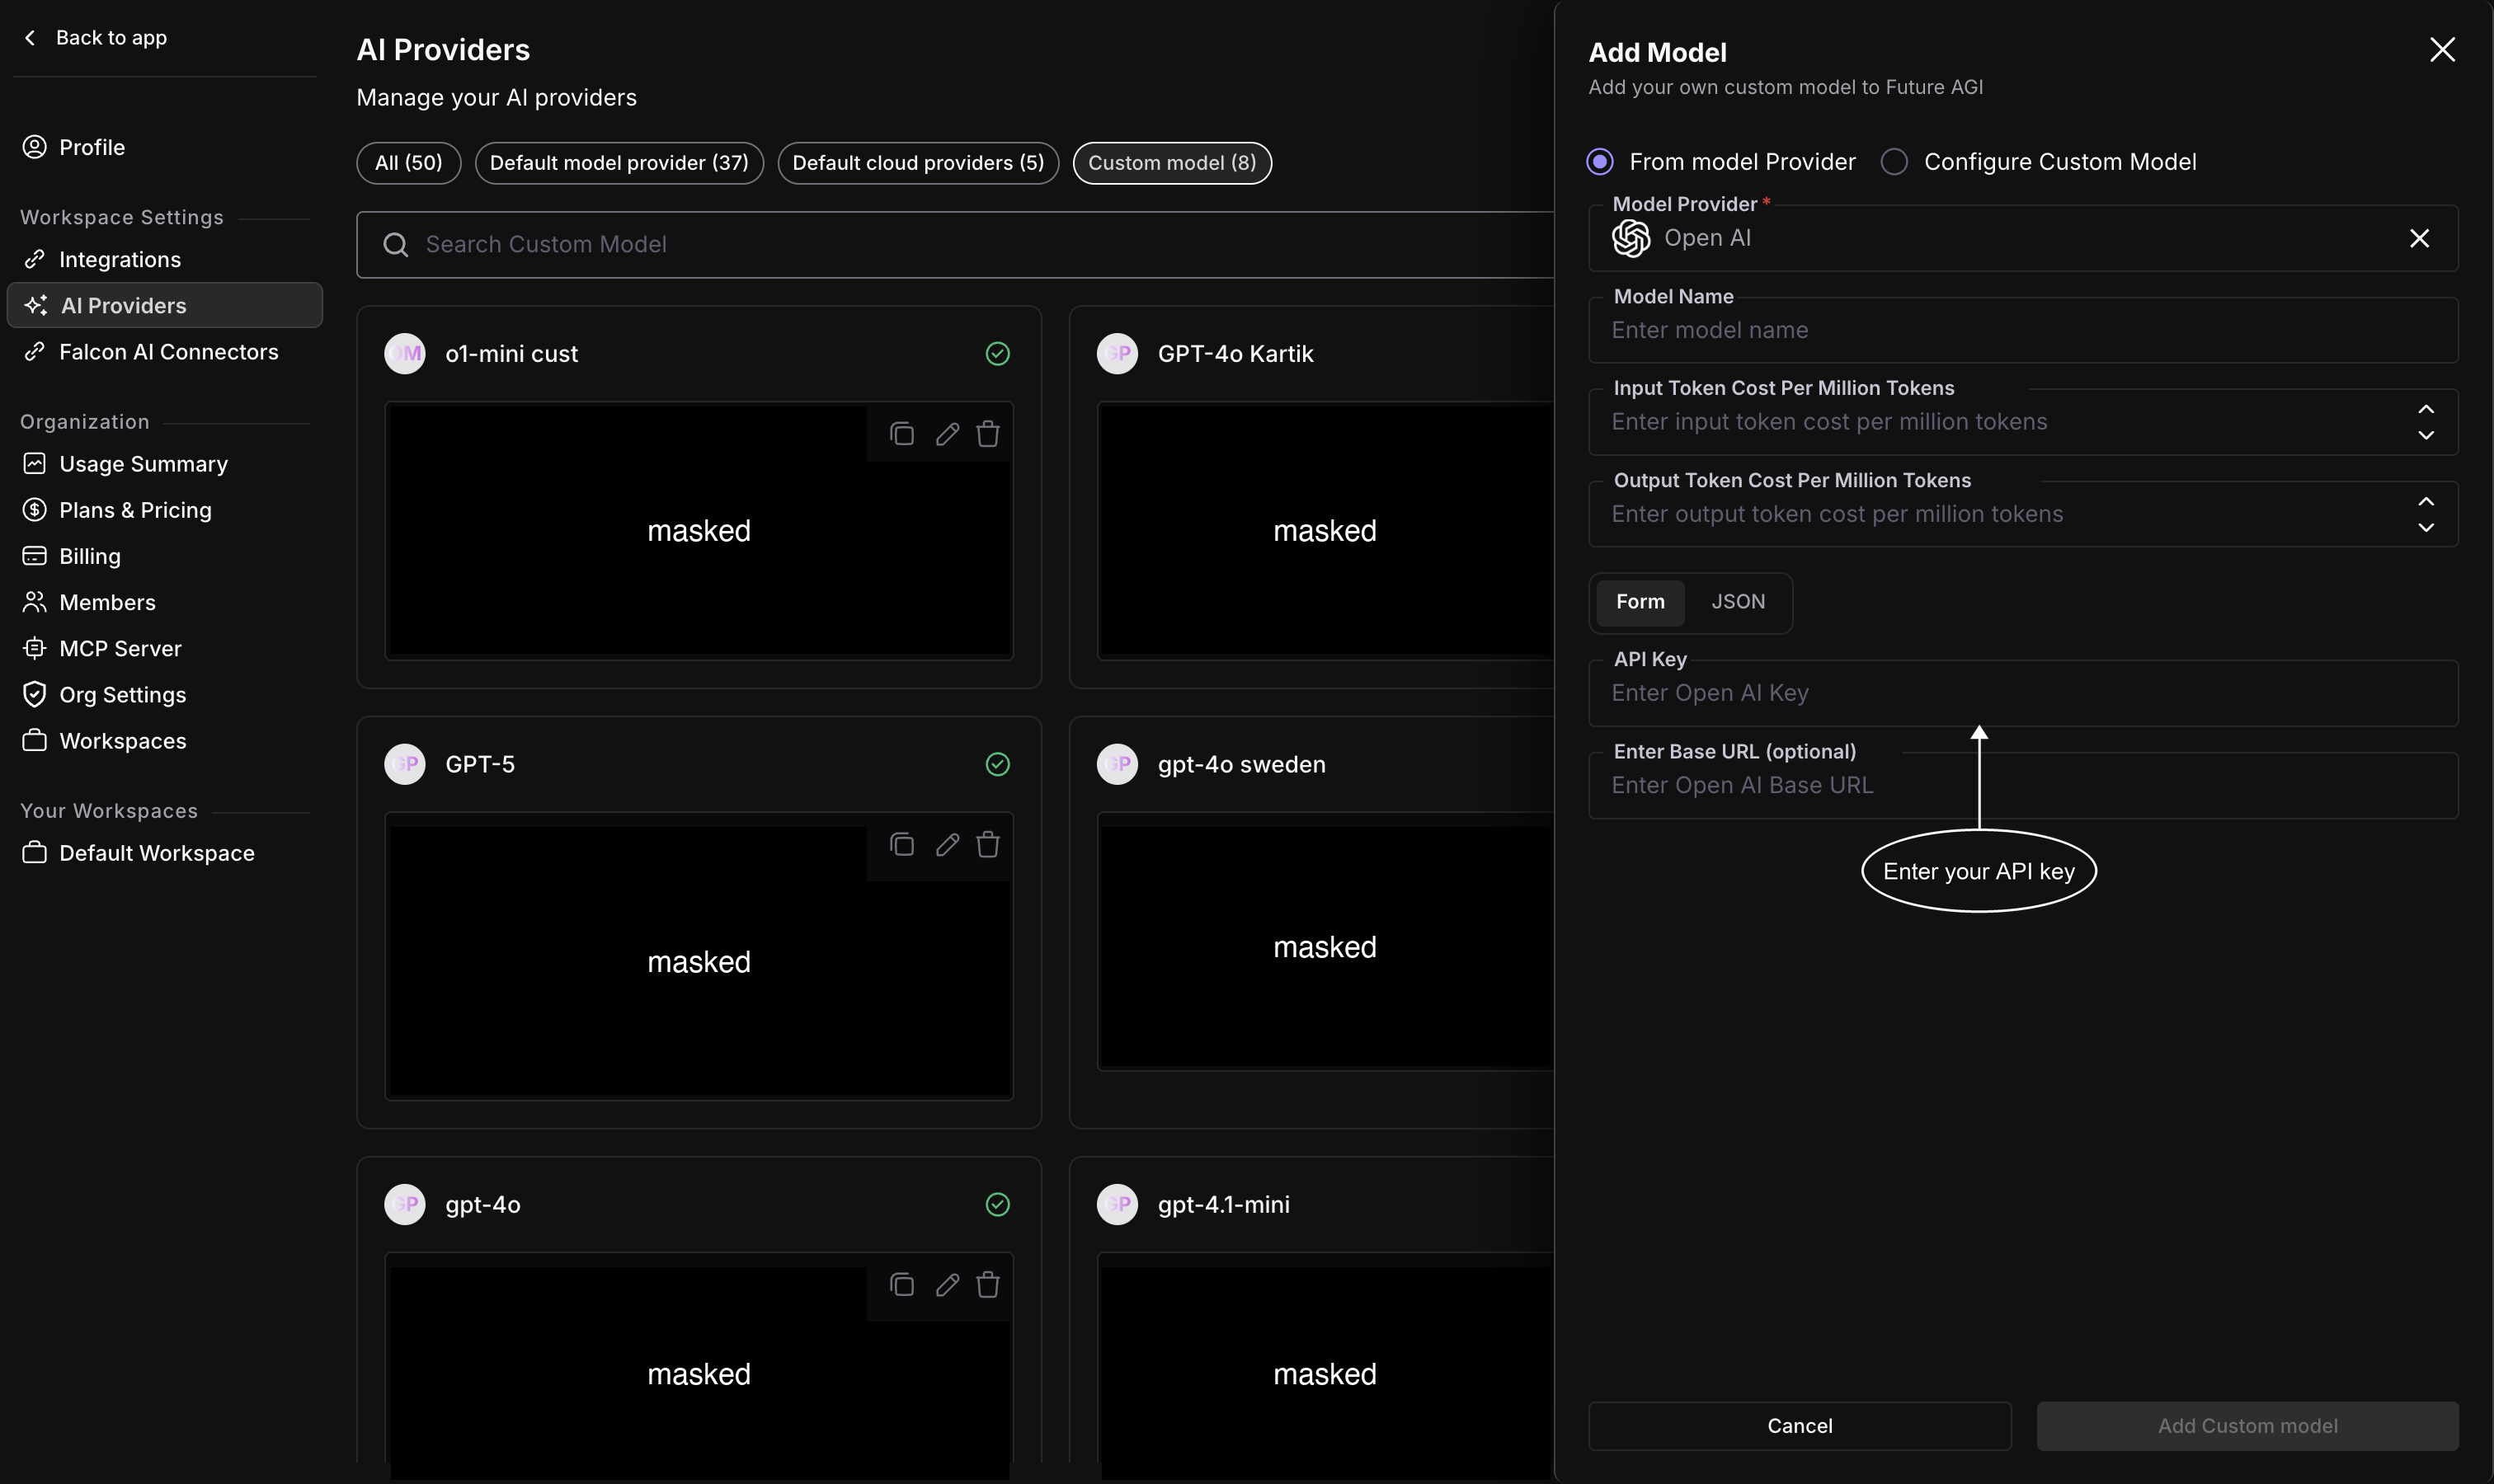
Task: Clear the selected Open AI provider
Action: (x=2419, y=238)
